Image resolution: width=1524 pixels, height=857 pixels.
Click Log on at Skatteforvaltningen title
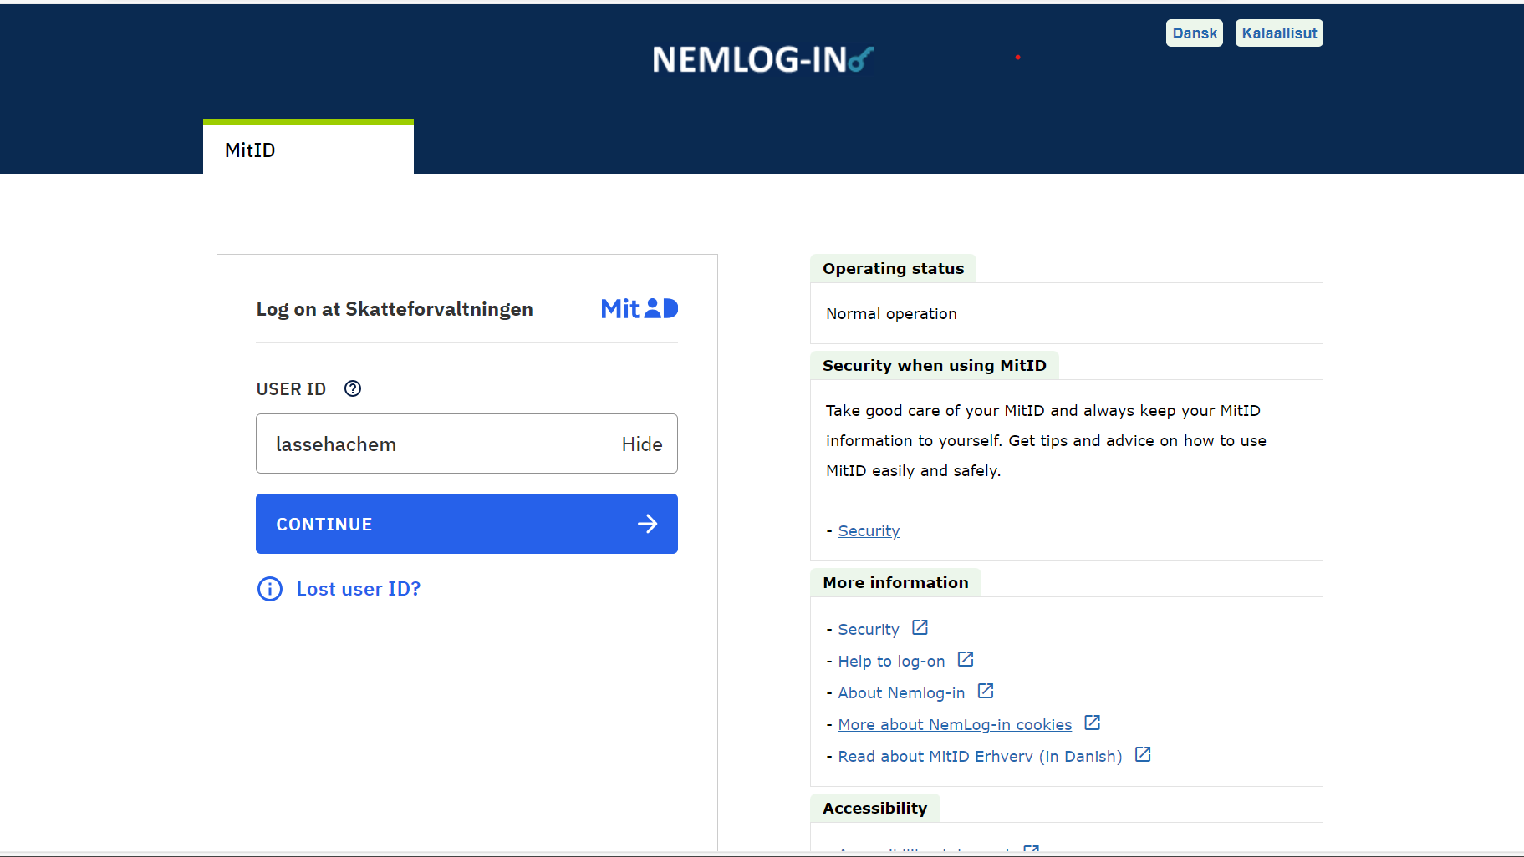tap(395, 309)
